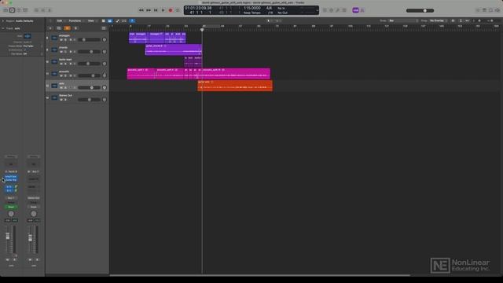This screenshot has height=283, width=503.
Task: Open the List Editors panel
Action: (478, 10)
